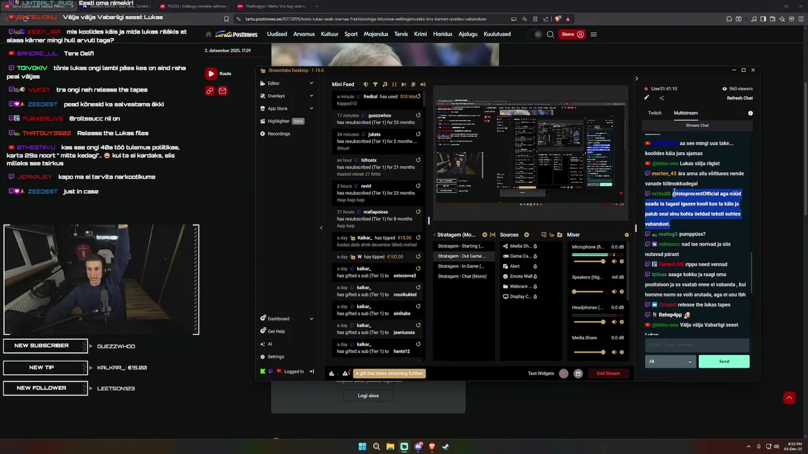The width and height of the screenshot is (808, 454).
Task: Click the Logged In logout arrow icon
Action: coord(311,371)
